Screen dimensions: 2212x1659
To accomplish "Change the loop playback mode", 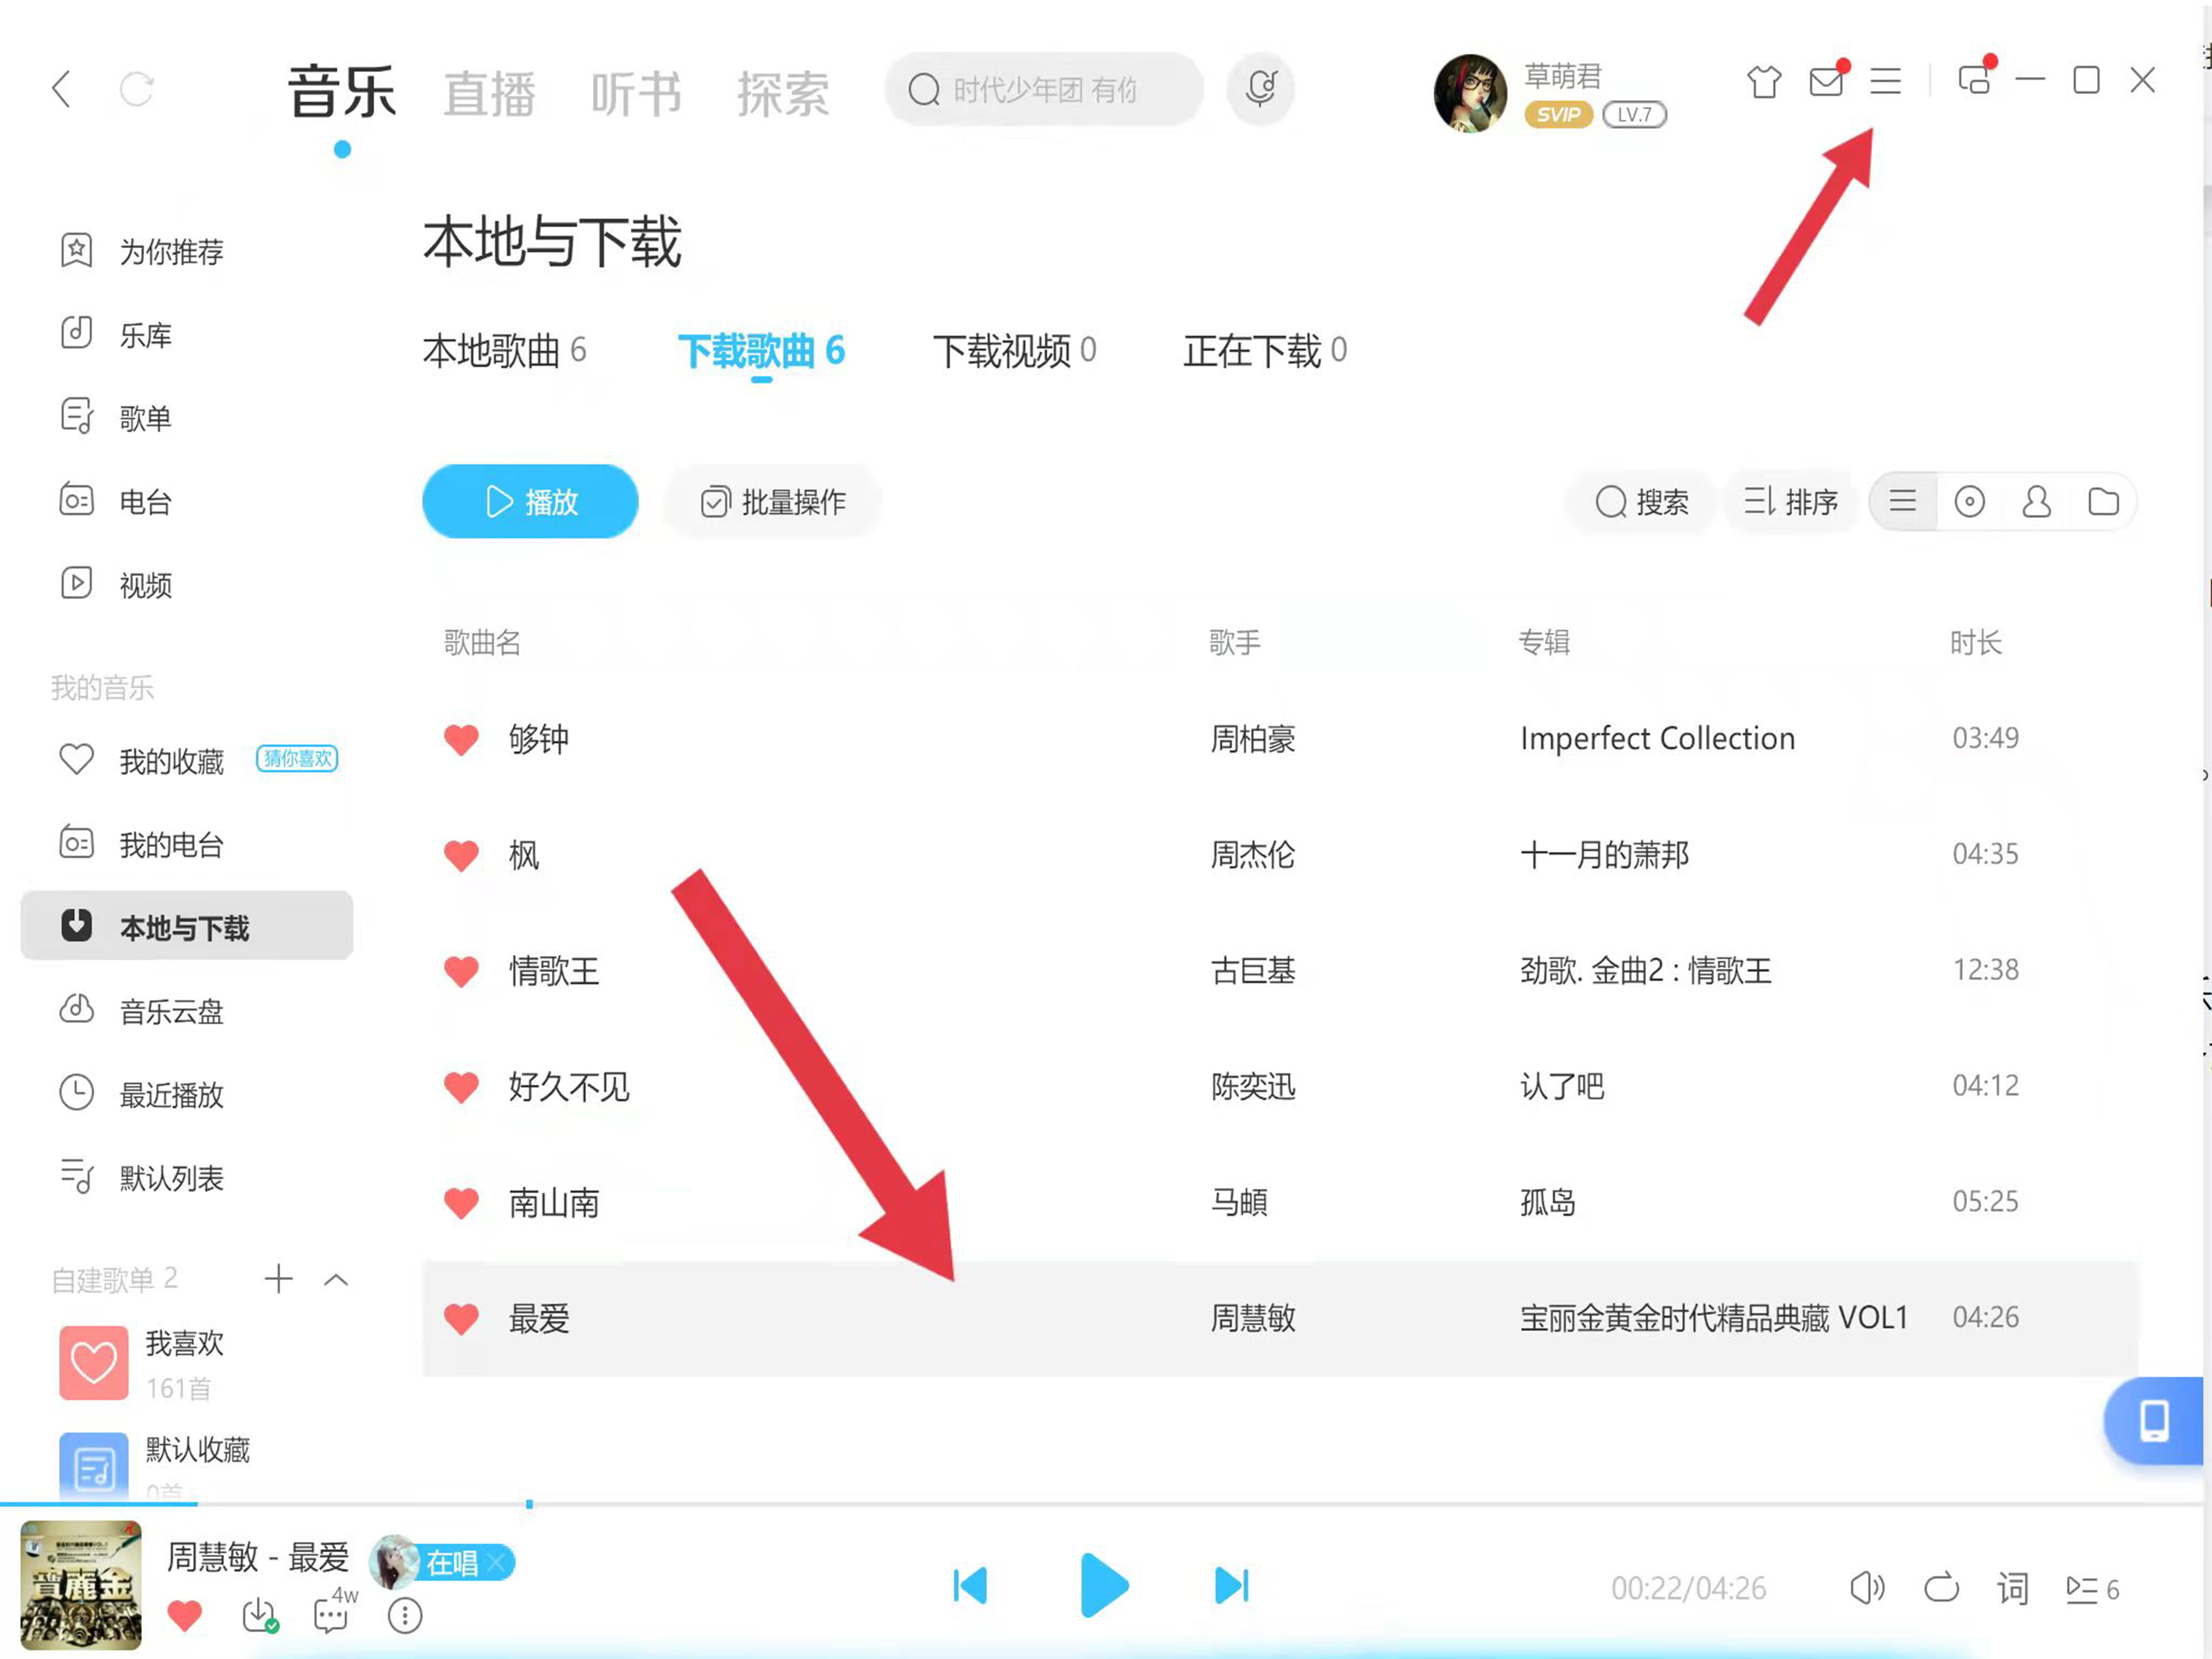I will [x=1941, y=1587].
